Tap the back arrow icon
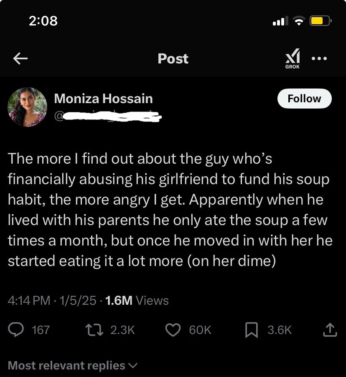Image resolution: width=346 pixels, height=377 pixels. click(20, 58)
